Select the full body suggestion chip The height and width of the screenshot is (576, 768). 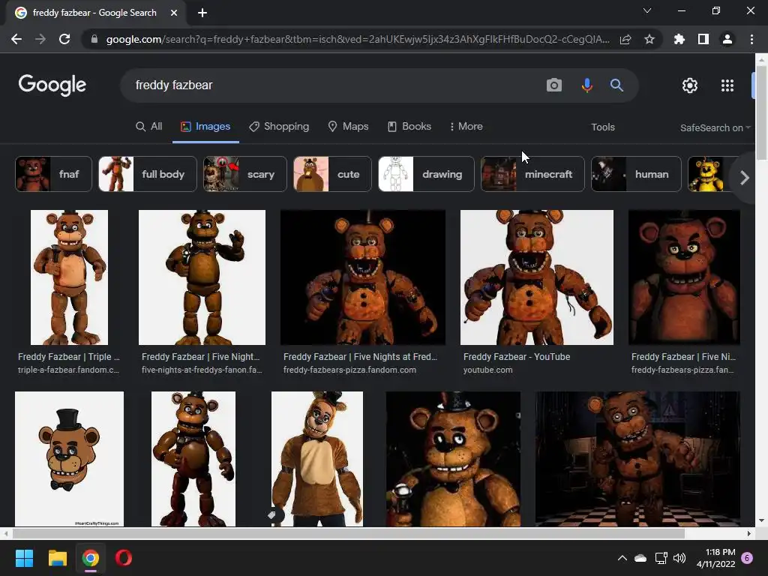pos(148,174)
